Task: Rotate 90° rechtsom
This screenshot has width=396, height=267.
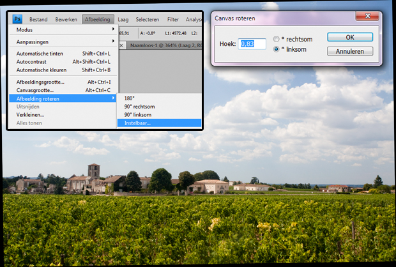Action: [160, 107]
